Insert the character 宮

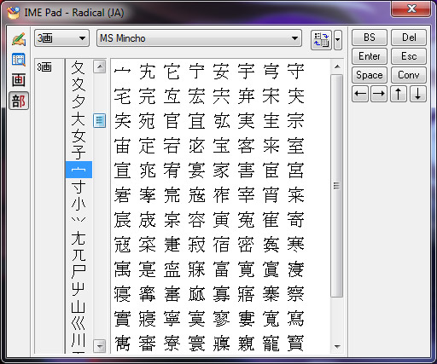tap(295, 170)
